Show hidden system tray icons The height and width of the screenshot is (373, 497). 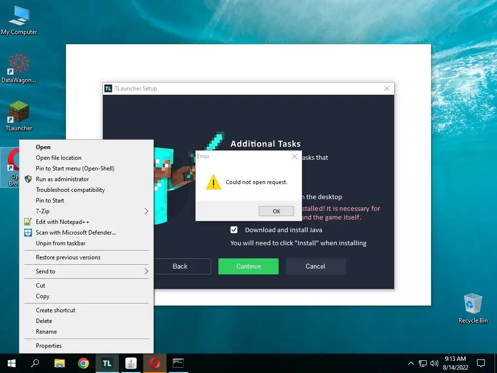(x=411, y=363)
